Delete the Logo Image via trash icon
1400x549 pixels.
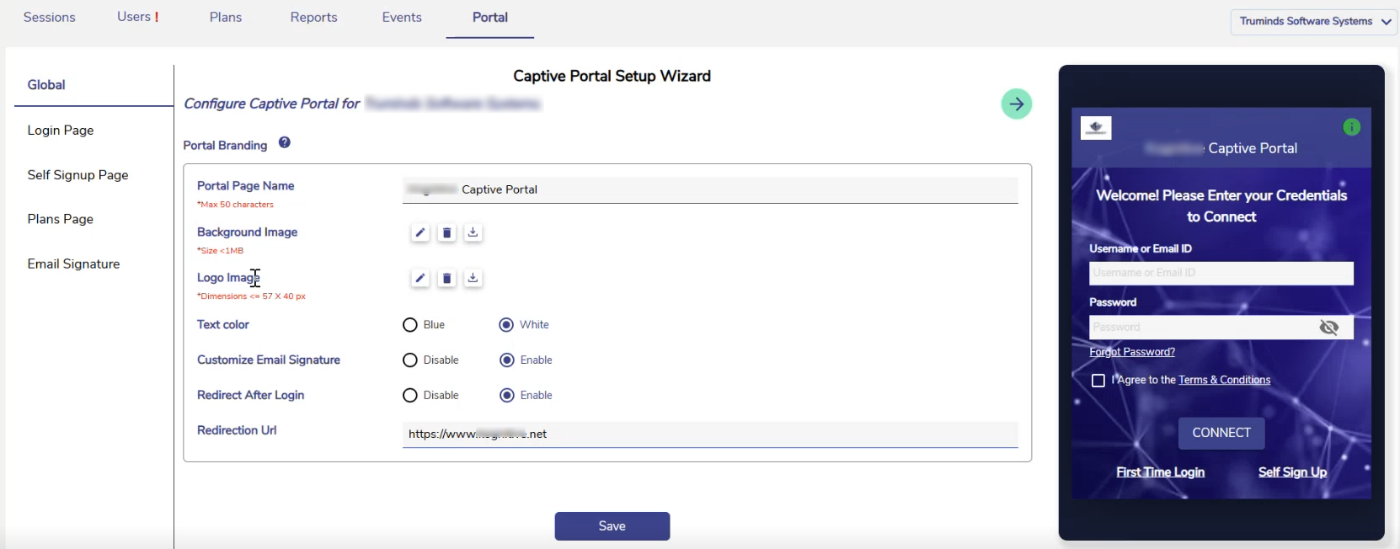click(447, 279)
